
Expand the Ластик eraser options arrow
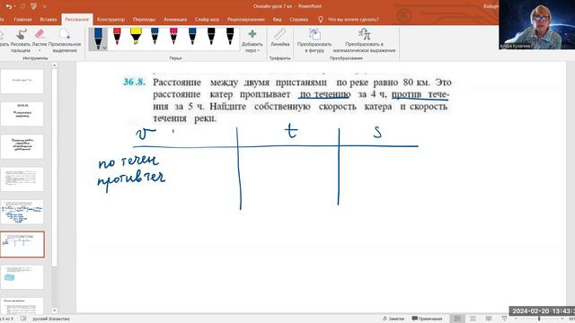point(40,50)
